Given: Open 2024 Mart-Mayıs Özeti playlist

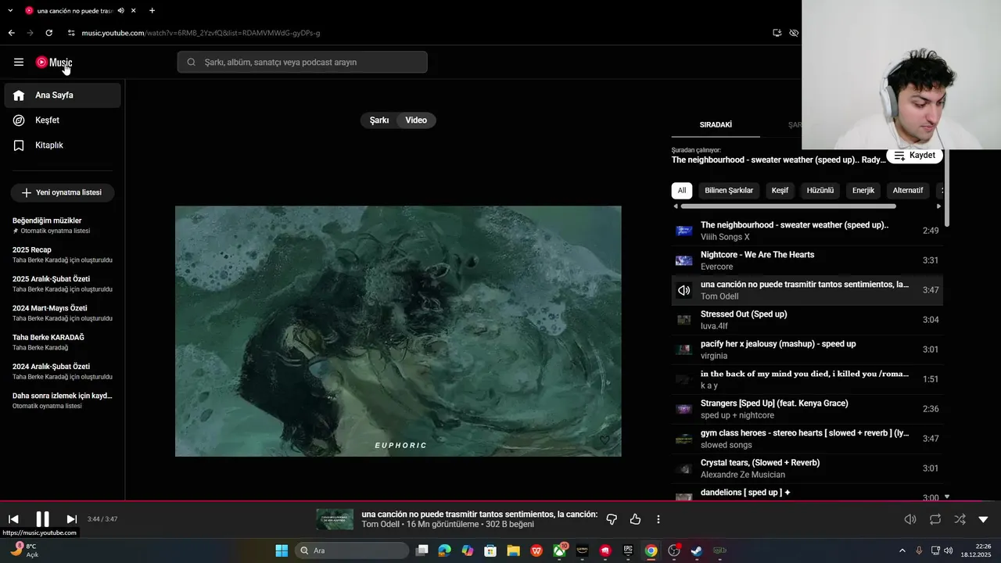Looking at the screenshot, I should 63,313.
